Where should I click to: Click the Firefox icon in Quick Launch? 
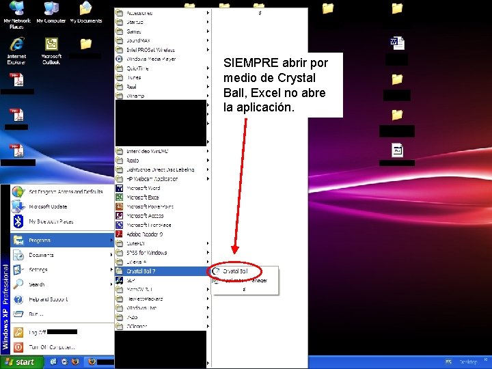[x=75, y=361]
